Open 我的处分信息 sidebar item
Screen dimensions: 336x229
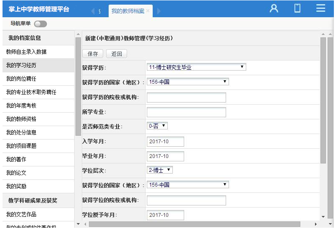(x=38, y=132)
